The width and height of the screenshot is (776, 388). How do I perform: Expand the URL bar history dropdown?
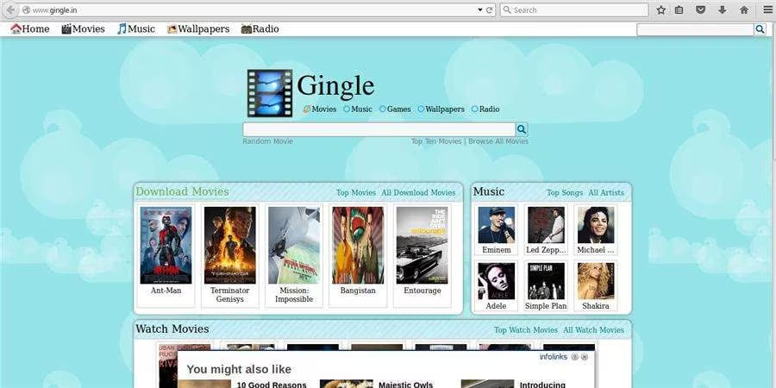click(480, 10)
